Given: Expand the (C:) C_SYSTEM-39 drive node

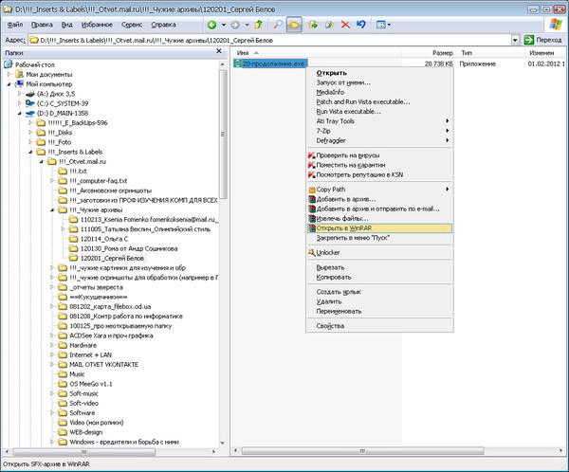Looking at the screenshot, I should tap(20, 103).
